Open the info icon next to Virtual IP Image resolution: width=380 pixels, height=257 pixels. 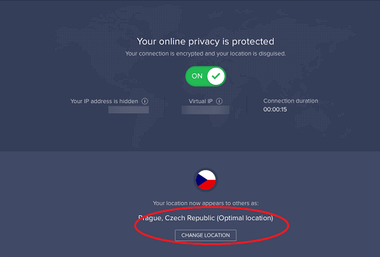point(220,101)
